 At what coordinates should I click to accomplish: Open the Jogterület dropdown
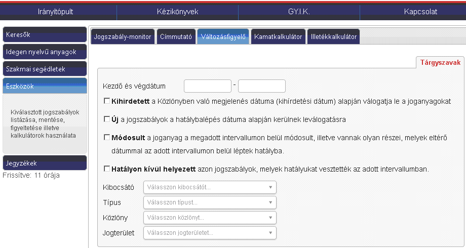[x=210, y=233]
